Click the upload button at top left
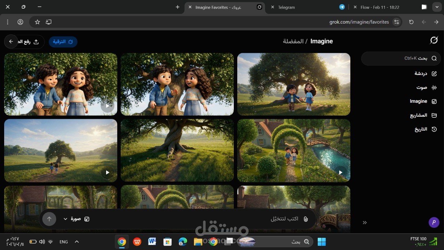444x250 pixels. (31, 42)
